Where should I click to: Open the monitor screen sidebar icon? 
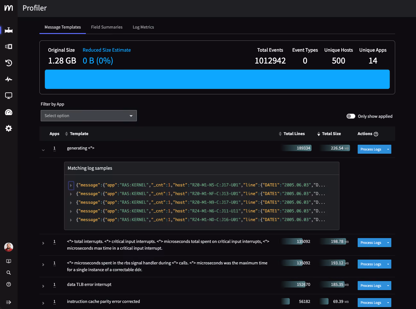(x=9, y=96)
